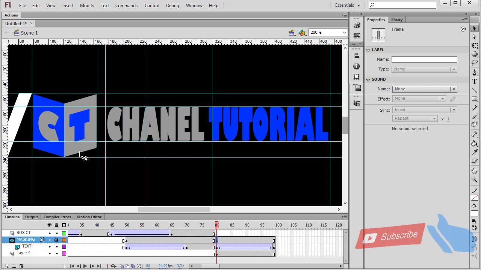The height and width of the screenshot is (270, 481).
Task: Open the Swatches panel grid icon
Action: 357,36
